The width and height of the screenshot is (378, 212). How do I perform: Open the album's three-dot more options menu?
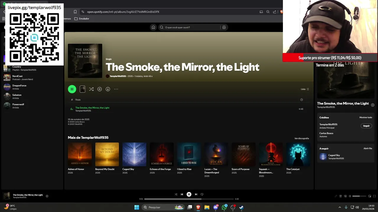pos(116,89)
